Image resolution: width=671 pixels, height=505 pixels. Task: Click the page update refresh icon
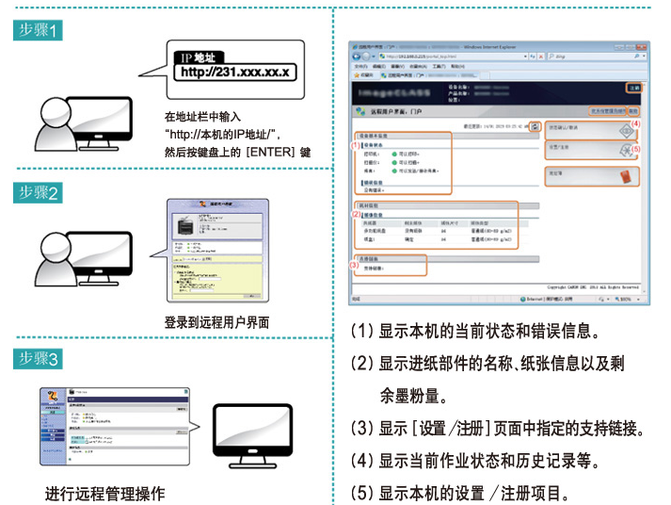(535, 126)
